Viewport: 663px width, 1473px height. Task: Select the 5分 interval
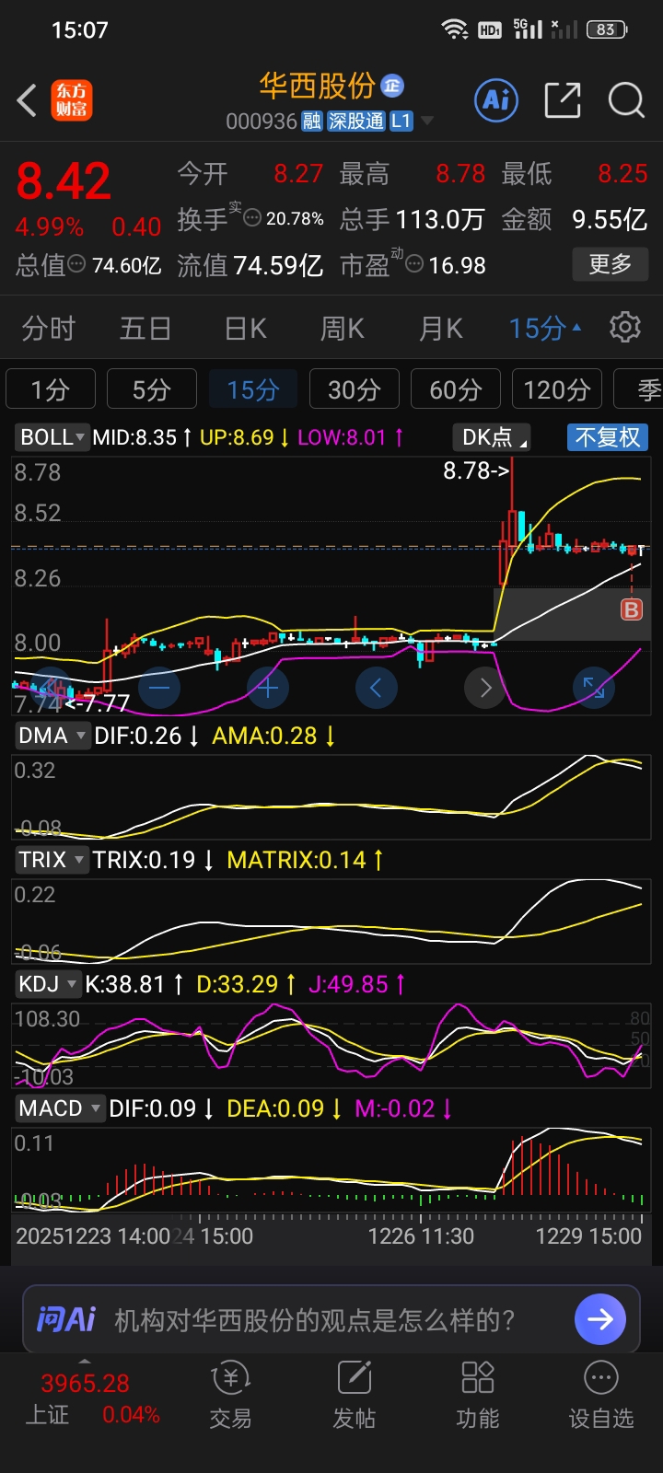tap(152, 389)
